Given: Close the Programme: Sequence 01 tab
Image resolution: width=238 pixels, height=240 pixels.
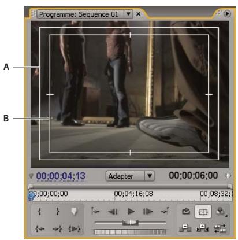Looking at the screenshot, I should pyautogui.click(x=138, y=14).
